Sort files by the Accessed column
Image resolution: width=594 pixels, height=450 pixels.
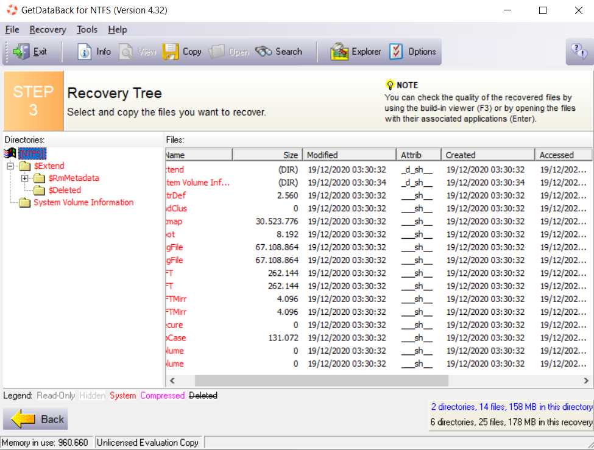tap(564, 155)
